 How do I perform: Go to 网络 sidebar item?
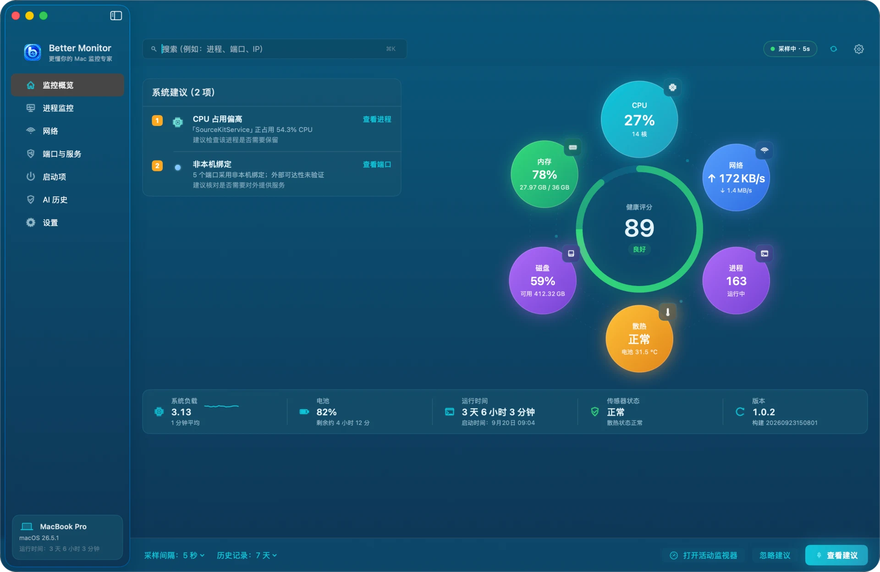(x=67, y=131)
